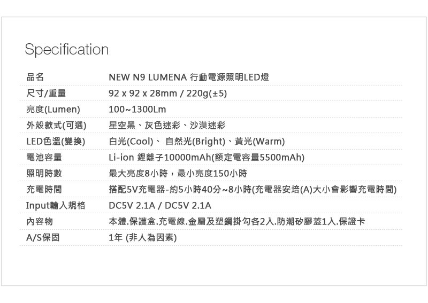This screenshot has width=428, height=303.
Task: Click the Specification heading
Action: [67, 50]
